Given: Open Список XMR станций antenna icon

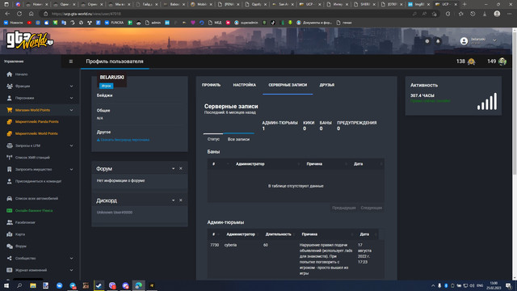Looking at the screenshot, I should click(10, 158).
